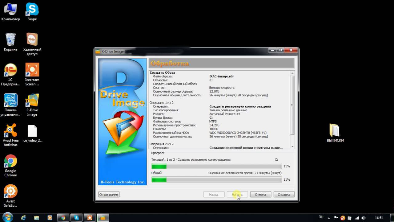Launch Google Chrome from the desktop
This screenshot has width=394, height=222.
click(x=10, y=166)
